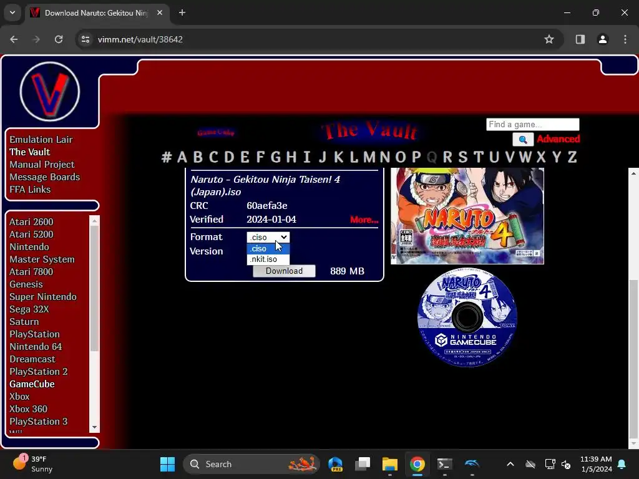The image size is (639, 479).
Task: Browse the Nintendo 64 system
Action: click(36, 347)
